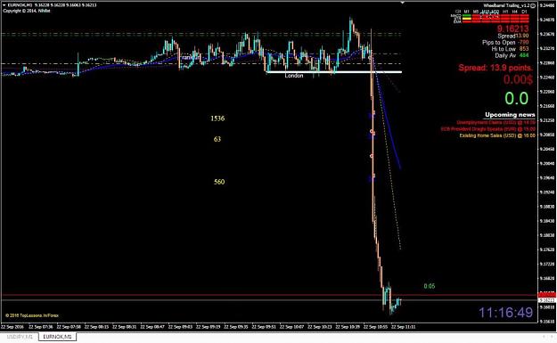Screen dimensions: 557x343
Task: Click the 11:16:49 candle timer
Action: pos(505,313)
